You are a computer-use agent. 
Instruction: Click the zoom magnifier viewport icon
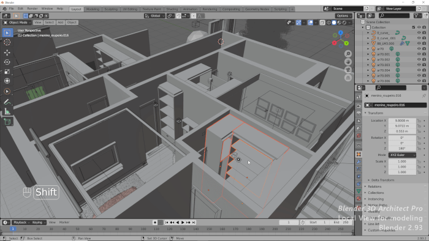point(348,54)
